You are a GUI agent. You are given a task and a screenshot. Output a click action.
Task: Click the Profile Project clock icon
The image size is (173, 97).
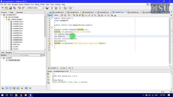70,8
